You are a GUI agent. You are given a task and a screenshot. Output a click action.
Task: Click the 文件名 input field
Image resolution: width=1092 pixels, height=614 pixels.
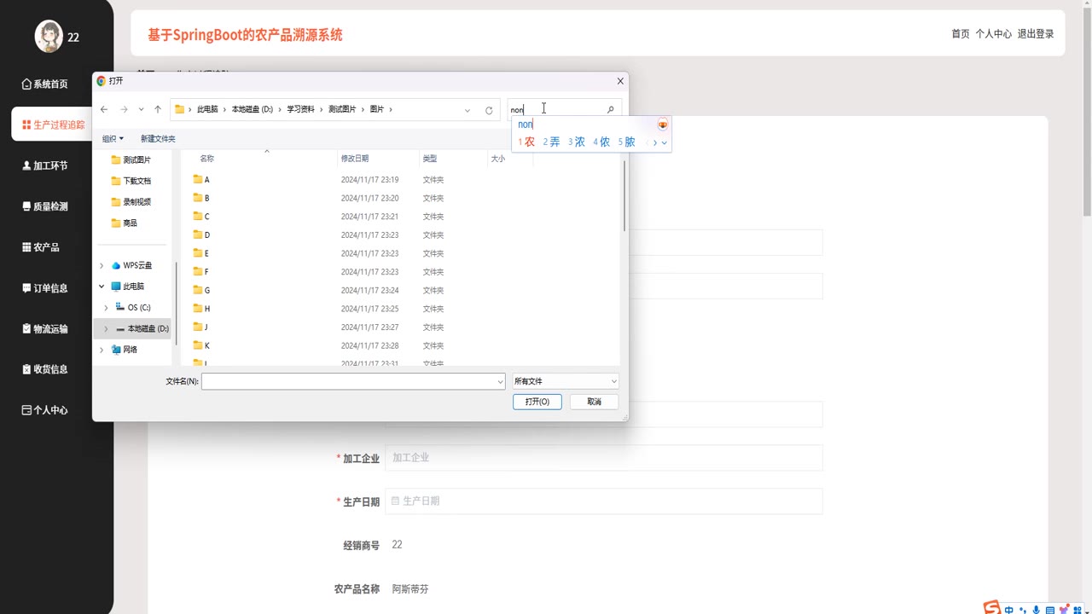pos(352,381)
